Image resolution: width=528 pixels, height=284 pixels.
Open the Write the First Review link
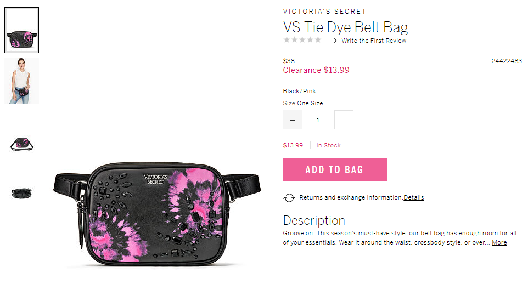coord(374,41)
